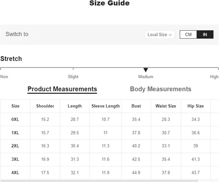Click the 1XL sleeve length 11
This screenshot has width=219, height=182.
pyautogui.click(x=106, y=133)
